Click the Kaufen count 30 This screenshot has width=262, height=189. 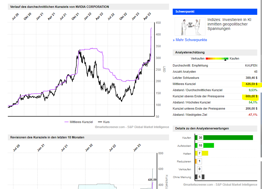pos(200,138)
